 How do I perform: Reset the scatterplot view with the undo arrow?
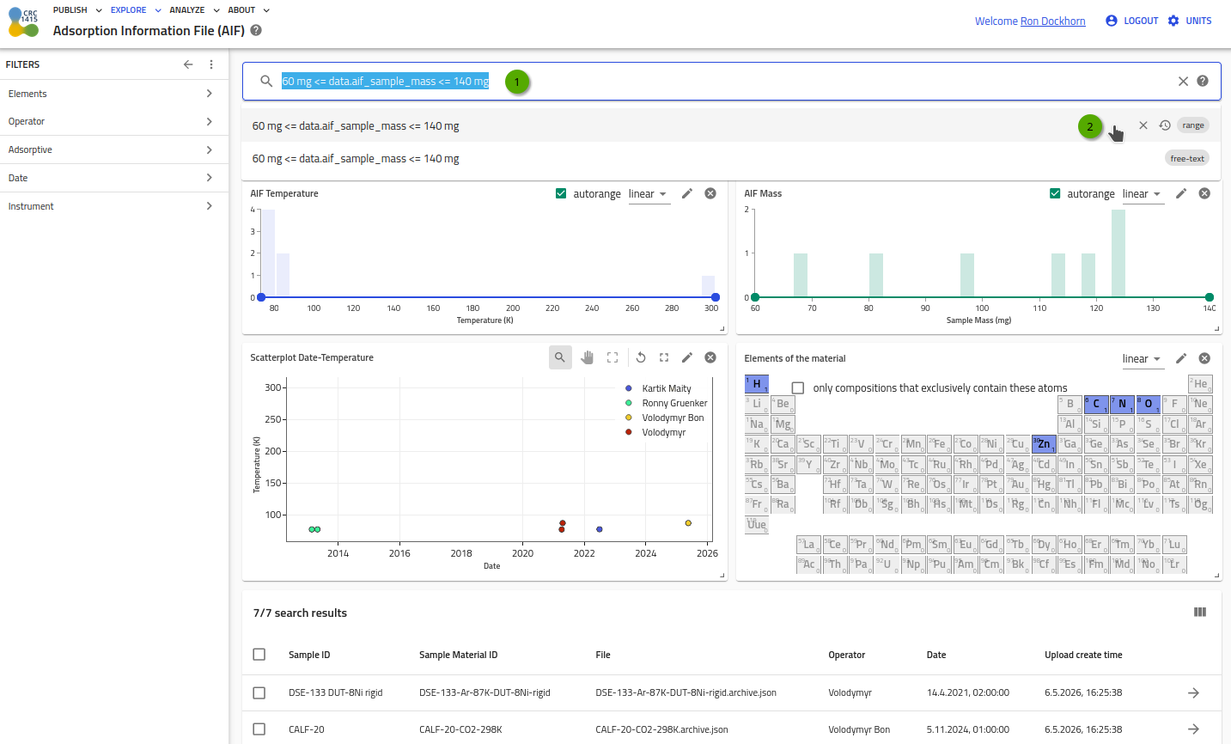point(641,357)
